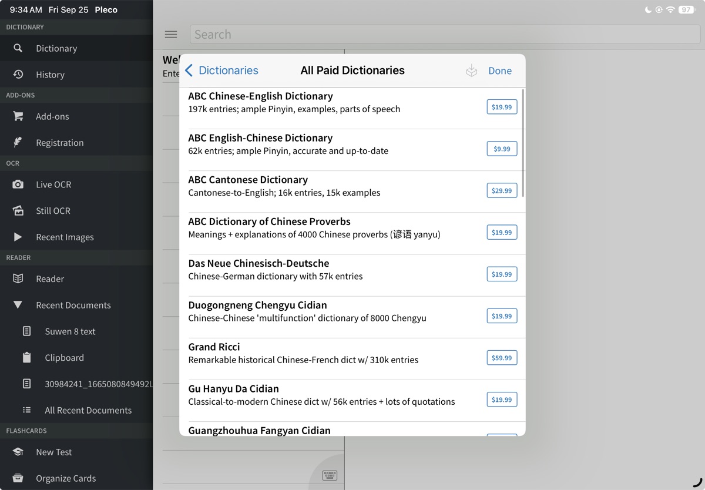Open Dictionary from the sidebar
Viewport: 705px width, 490px height.
tap(76, 48)
